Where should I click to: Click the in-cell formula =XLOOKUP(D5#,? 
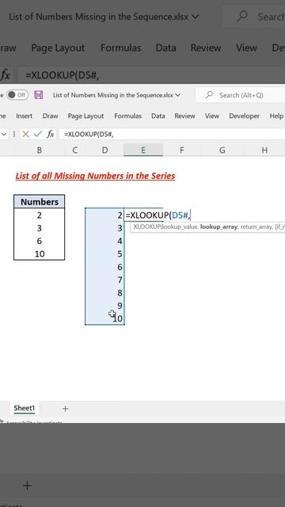158,215
